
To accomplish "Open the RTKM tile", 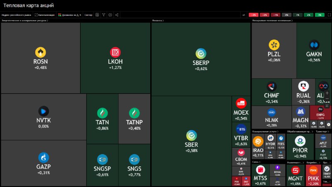I will tap(277, 170).
